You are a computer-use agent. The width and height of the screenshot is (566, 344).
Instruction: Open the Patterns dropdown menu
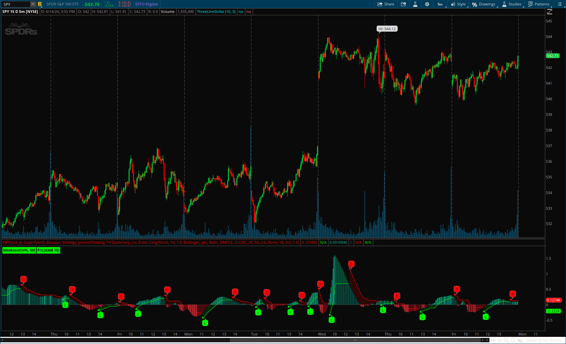coord(539,4)
